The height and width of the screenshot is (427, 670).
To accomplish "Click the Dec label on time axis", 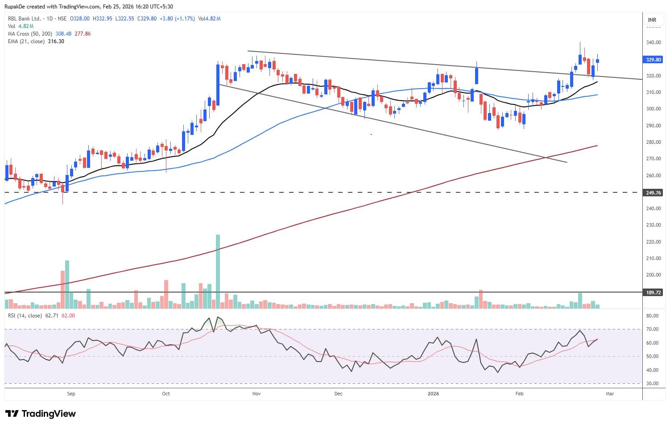I will [x=339, y=394].
